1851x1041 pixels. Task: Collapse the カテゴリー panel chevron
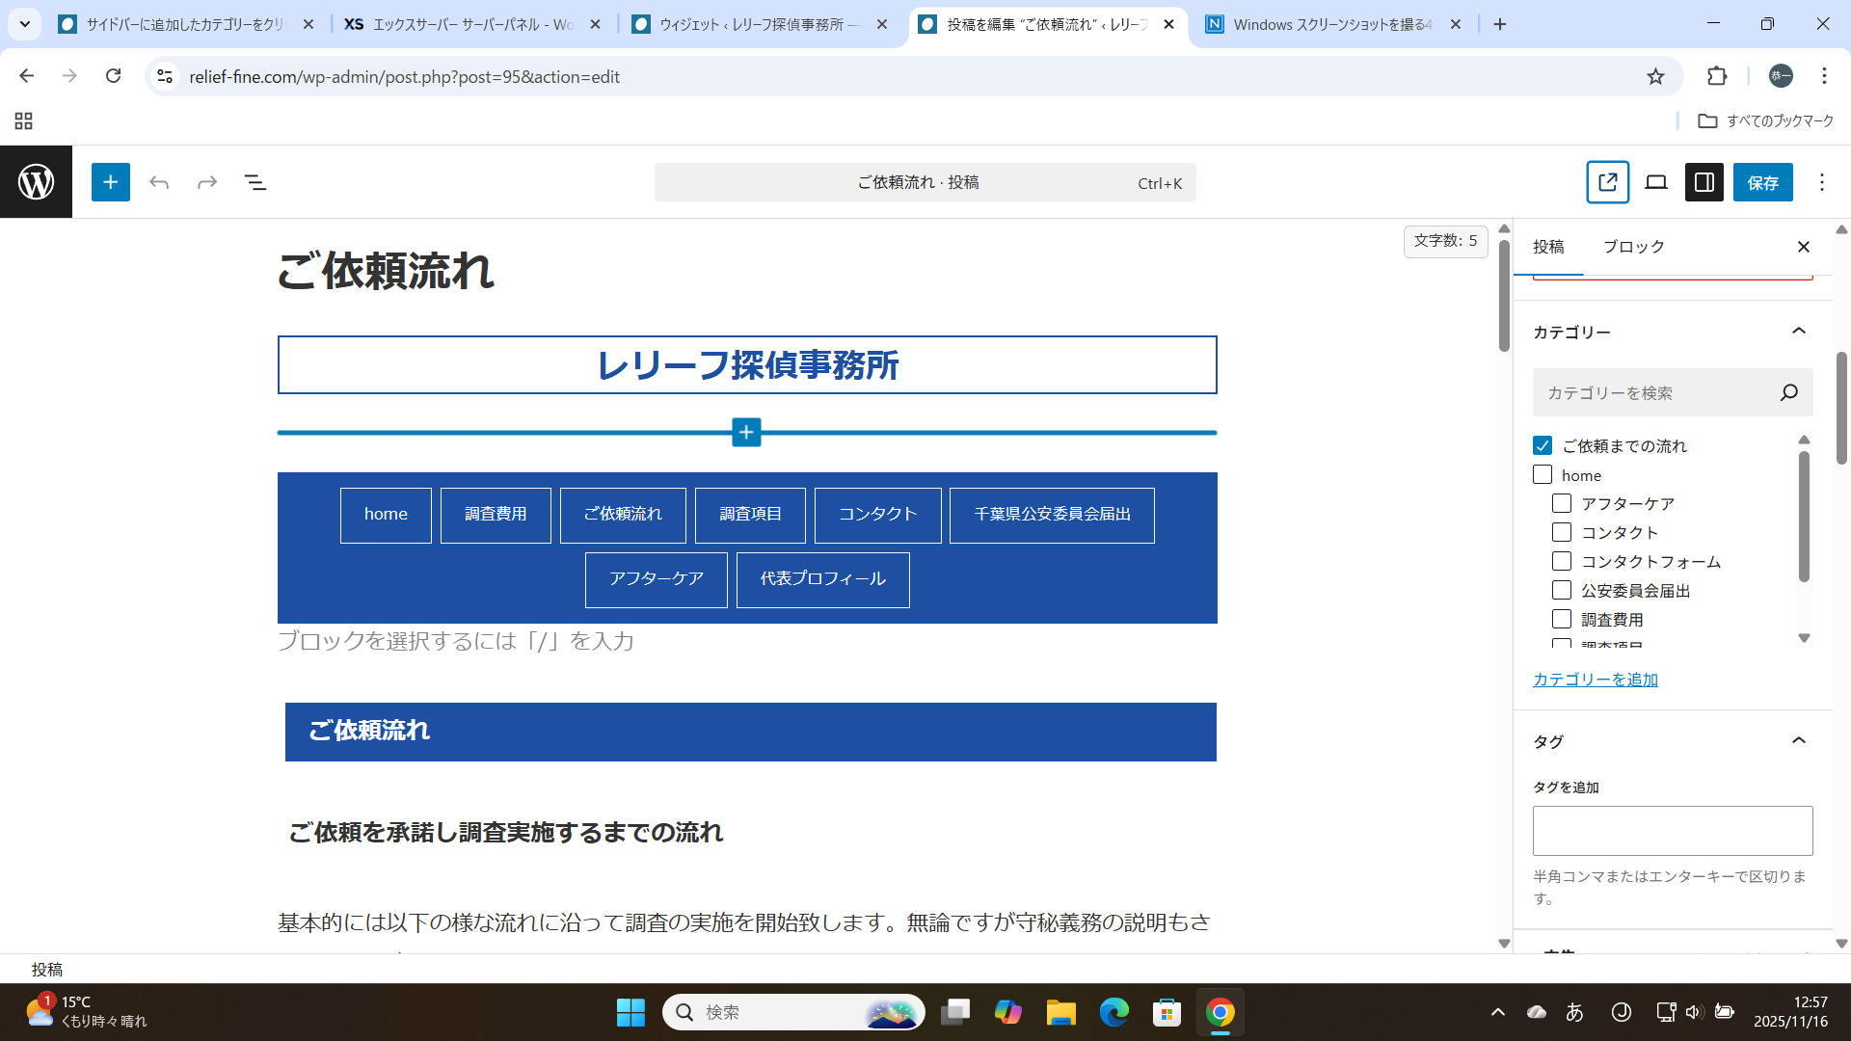click(x=1798, y=332)
